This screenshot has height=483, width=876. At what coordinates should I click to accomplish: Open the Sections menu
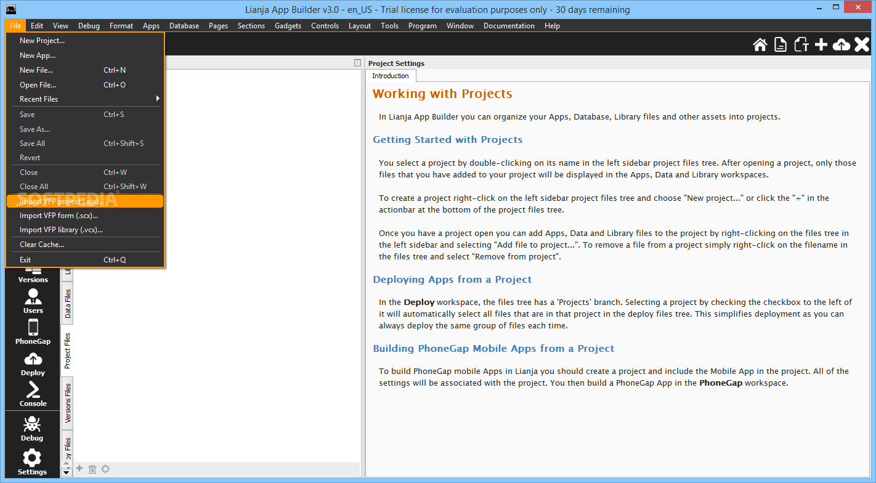(x=251, y=26)
